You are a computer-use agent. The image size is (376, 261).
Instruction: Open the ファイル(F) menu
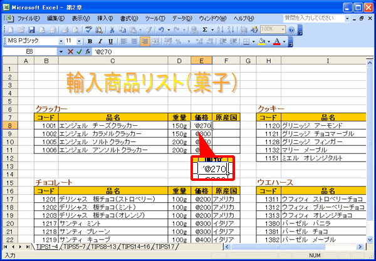click(x=29, y=18)
